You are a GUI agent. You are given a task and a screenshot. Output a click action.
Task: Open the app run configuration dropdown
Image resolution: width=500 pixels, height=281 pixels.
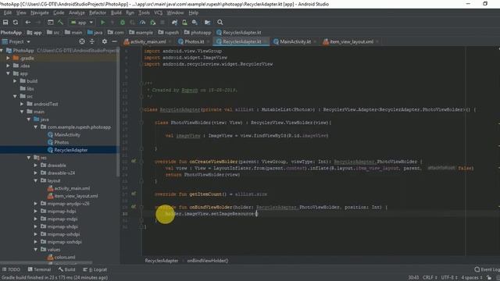(82, 23)
